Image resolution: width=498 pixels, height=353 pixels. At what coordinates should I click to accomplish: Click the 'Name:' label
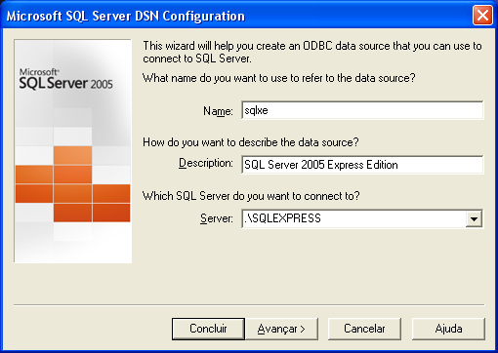[218, 111]
